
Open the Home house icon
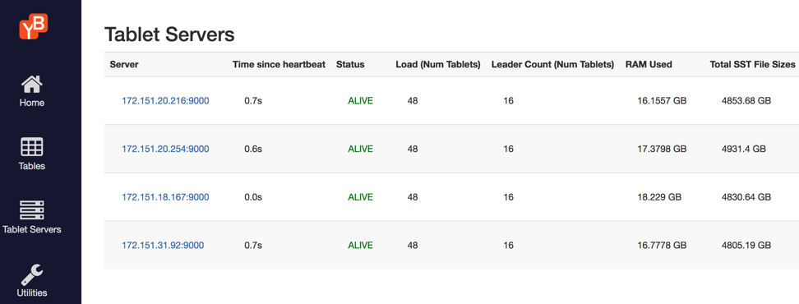click(x=31, y=84)
